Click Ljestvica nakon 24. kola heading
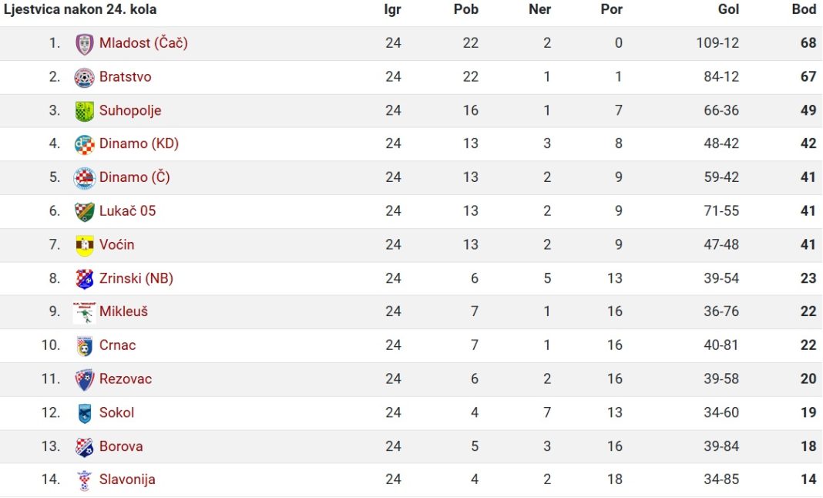The width and height of the screenshot is (823, 498). pos(80,9)
